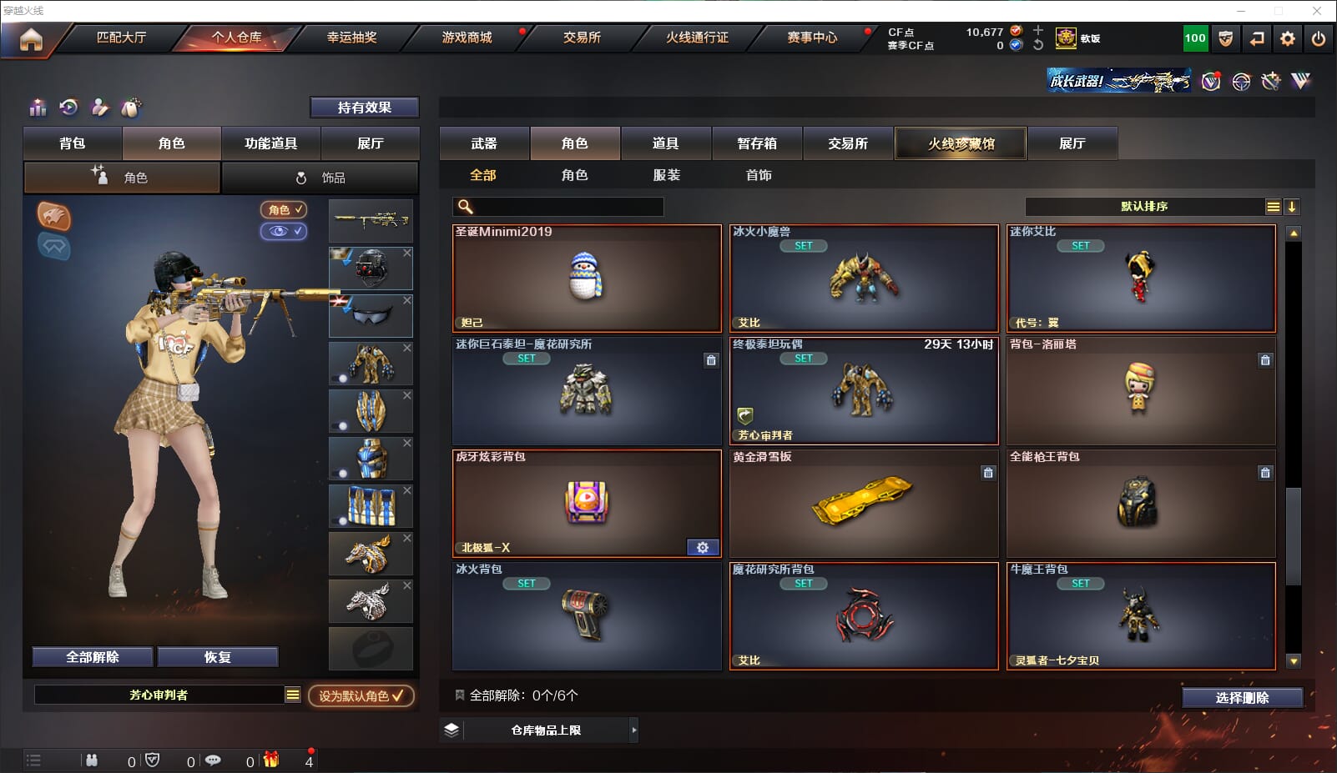Open 游戏商城 in the top menu

click(x=467, y=38)
